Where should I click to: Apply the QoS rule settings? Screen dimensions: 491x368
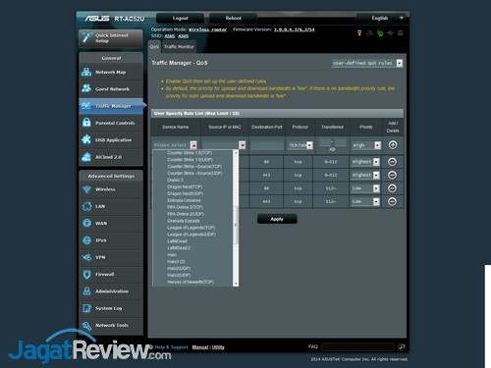pos(277,219)
